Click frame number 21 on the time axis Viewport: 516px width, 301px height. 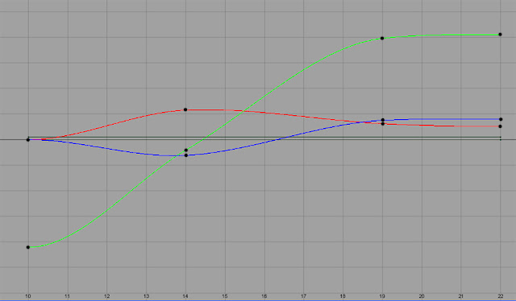coord(460,296)
